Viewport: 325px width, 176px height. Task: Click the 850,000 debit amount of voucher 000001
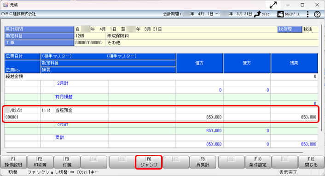tap(214, 117)
